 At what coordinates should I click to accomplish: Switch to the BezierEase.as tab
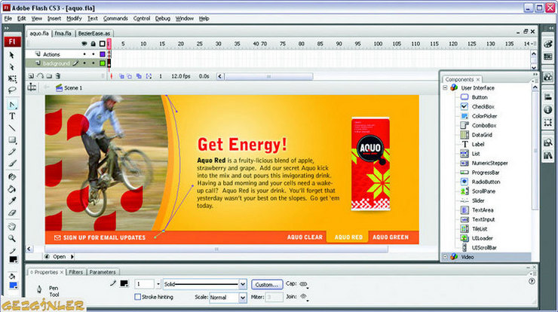[x=94, y=33]
